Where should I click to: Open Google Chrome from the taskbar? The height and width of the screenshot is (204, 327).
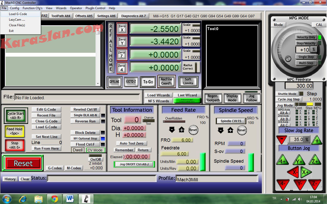pyautogui.click(x=54, y=199)
